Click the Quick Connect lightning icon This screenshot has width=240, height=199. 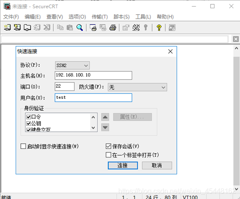[17, 28]
